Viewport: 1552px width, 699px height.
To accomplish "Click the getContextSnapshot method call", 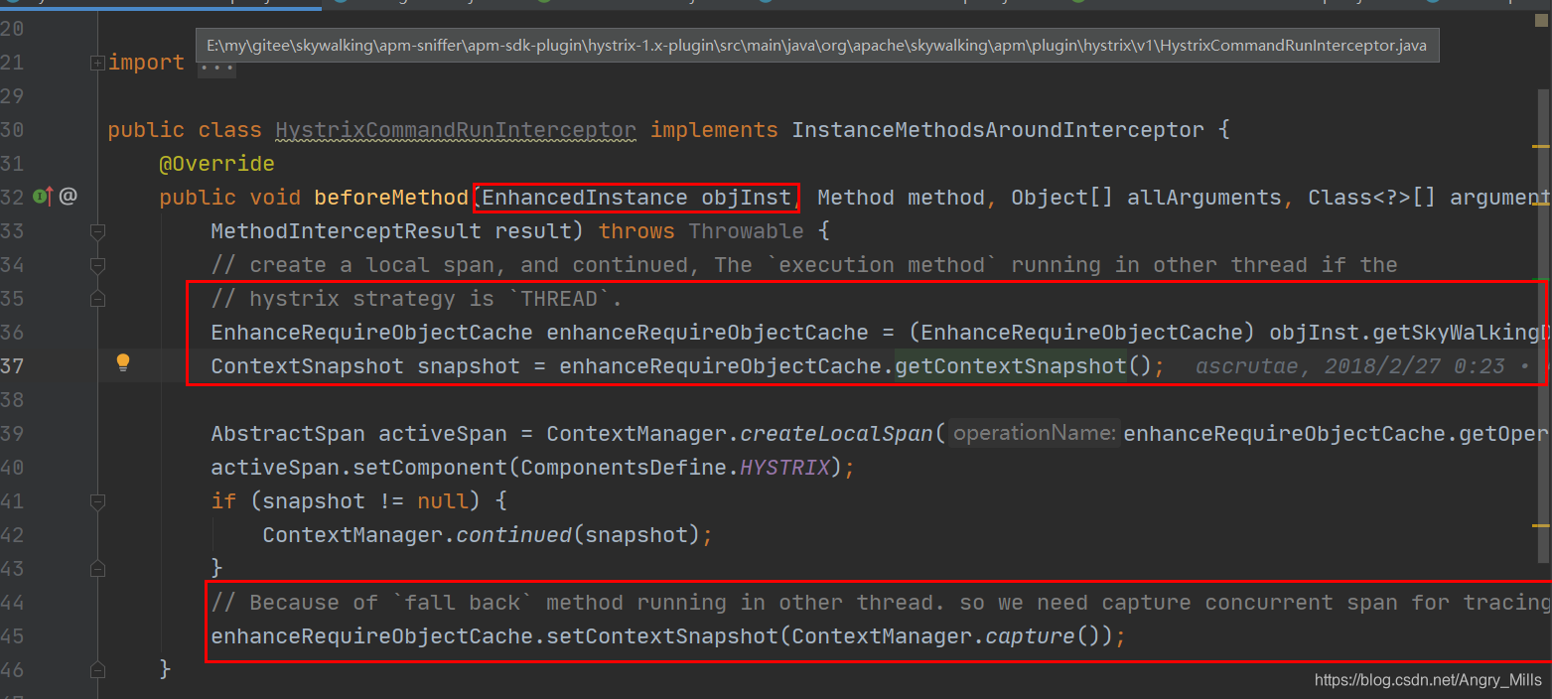I will point(1011,366).
